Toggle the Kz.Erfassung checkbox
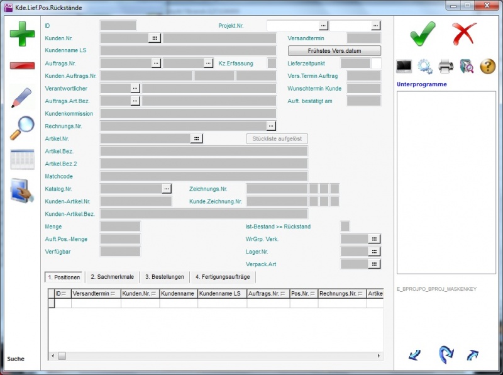The width and height of the screenshot is (503, 375). point(272,63)
